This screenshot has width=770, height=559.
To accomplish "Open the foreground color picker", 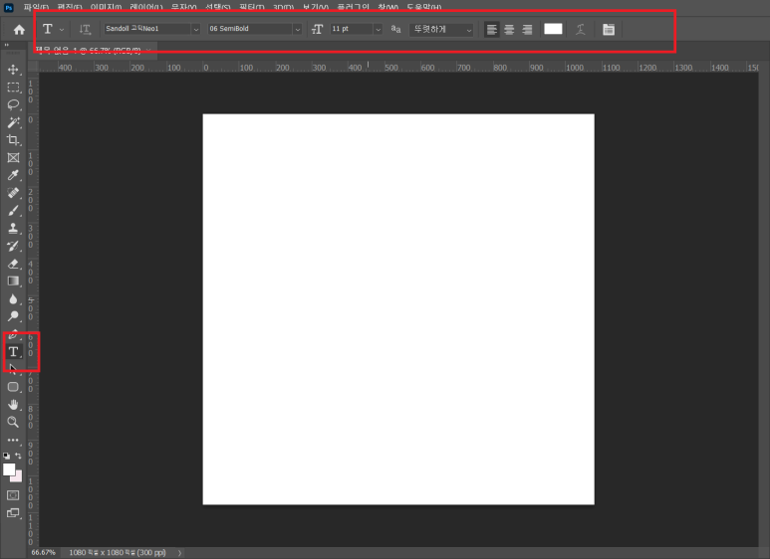I will (x=8, y=469).
